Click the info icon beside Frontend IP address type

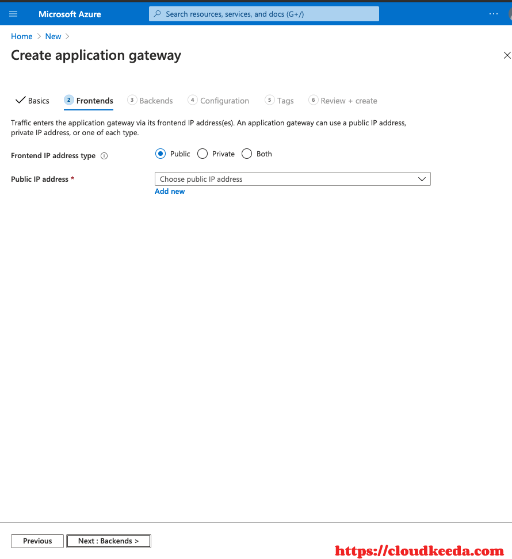point(104,155)
